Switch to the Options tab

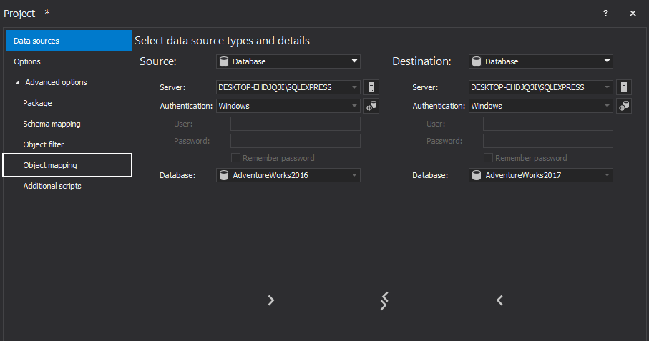pos(27,61)
